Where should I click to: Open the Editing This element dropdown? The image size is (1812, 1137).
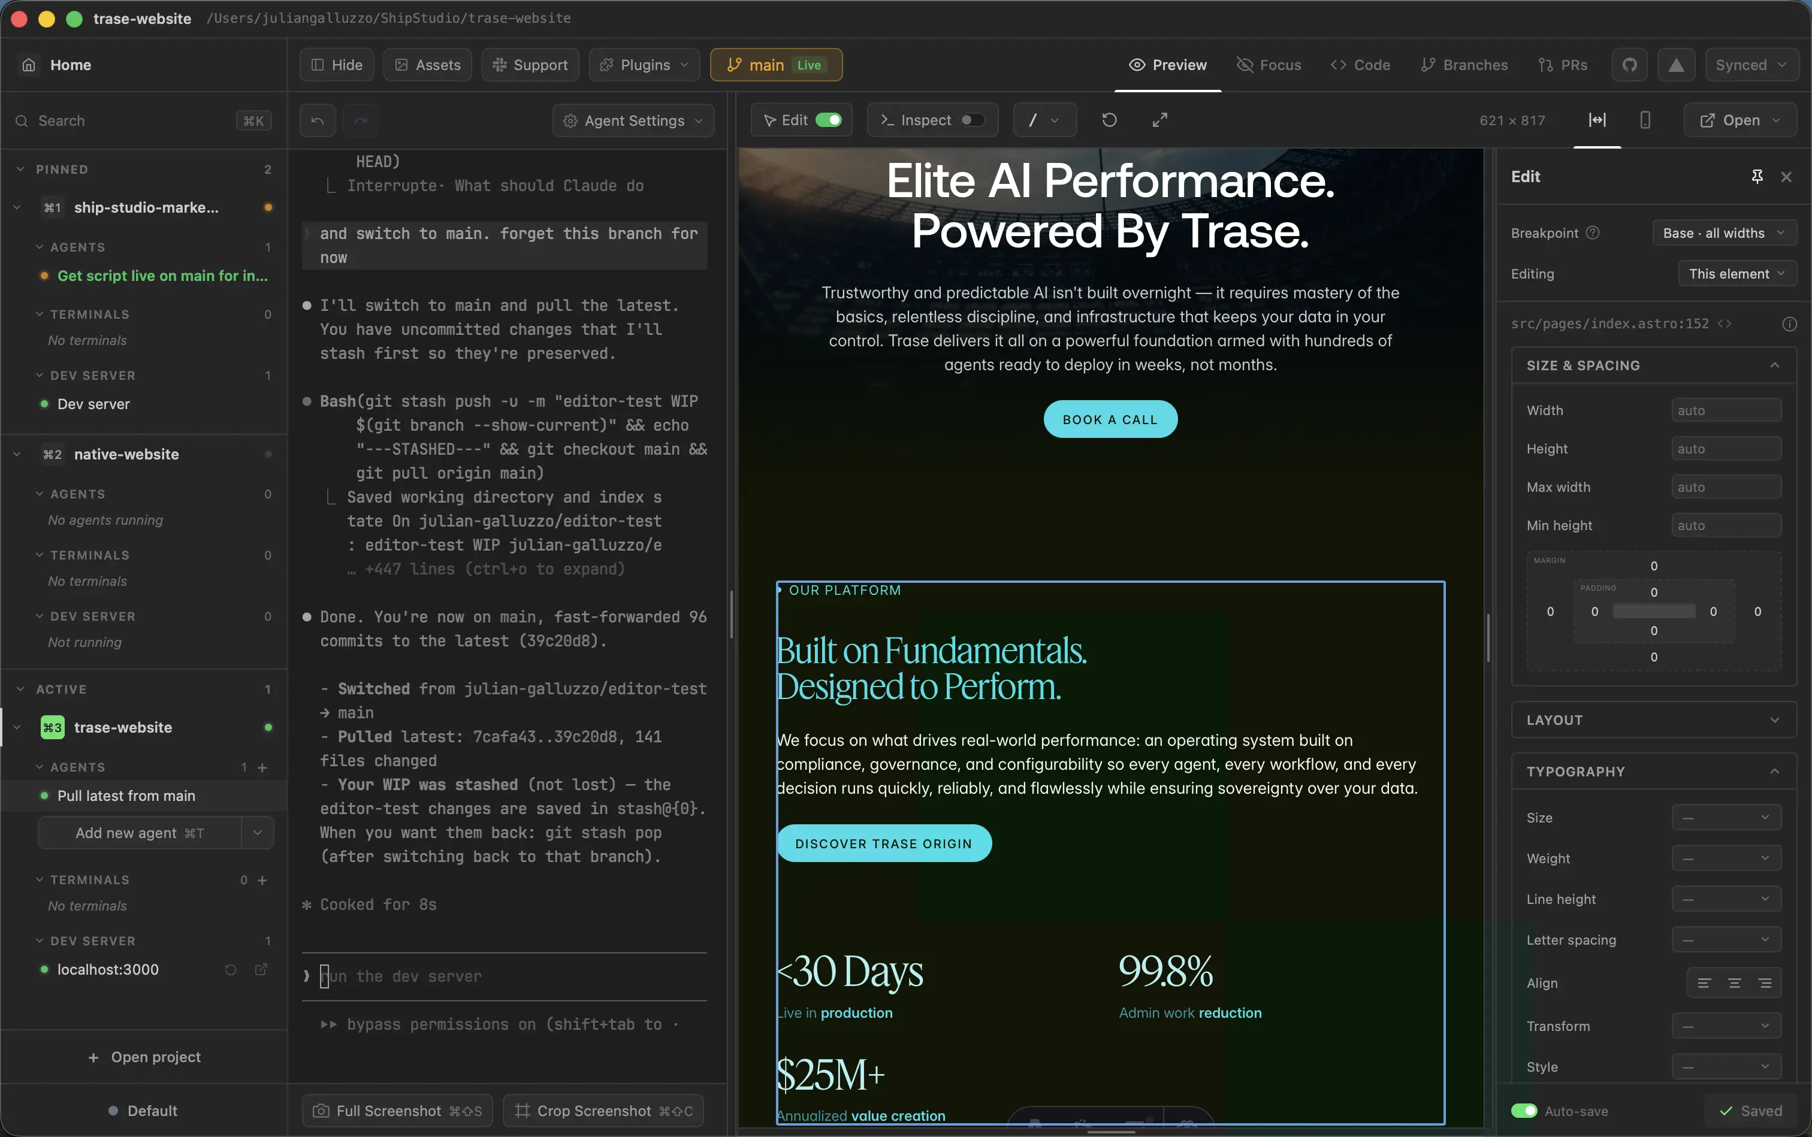coord(1736,273)
